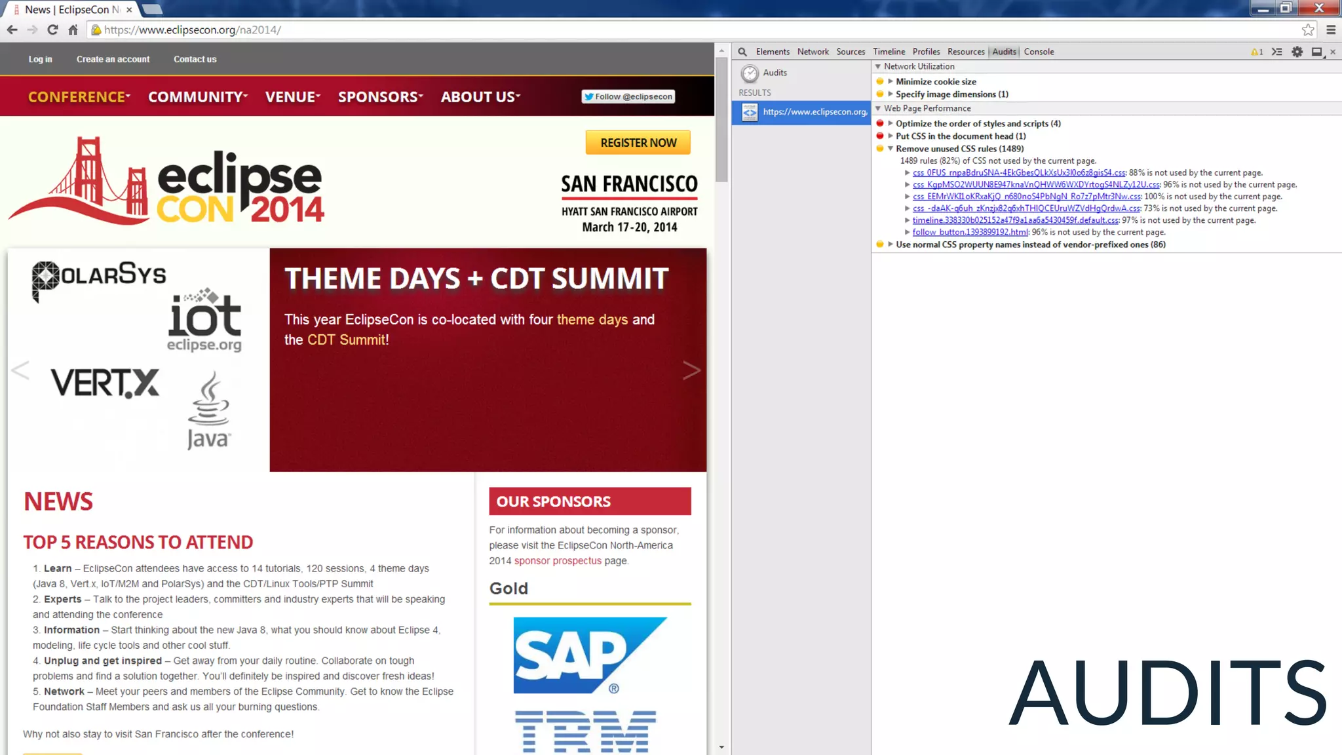Expand the Minimize cookie size rule
Viewport: 1342px width, 755px height.
click(x=891, y=81)
